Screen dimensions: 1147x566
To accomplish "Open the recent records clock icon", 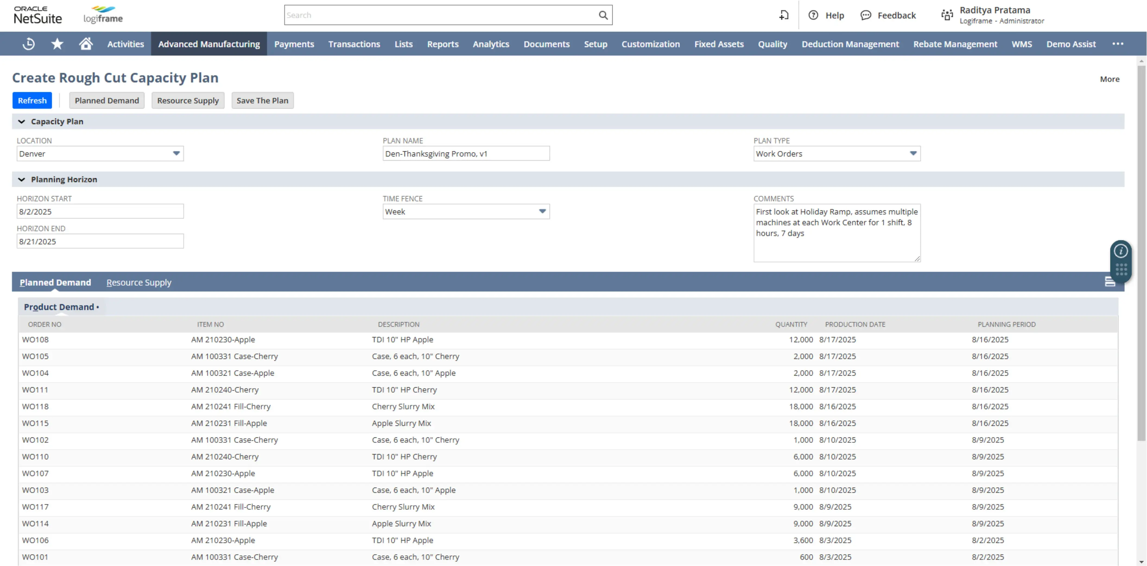I will tap(28, 43).
